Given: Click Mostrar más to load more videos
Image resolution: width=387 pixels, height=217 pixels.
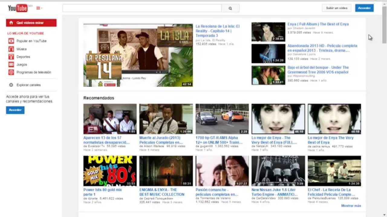Looking at the screenshot, I should (351, 206).
